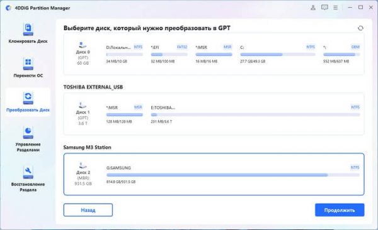Open the Clone Disk (Клонировать Диск) tool

28,33
